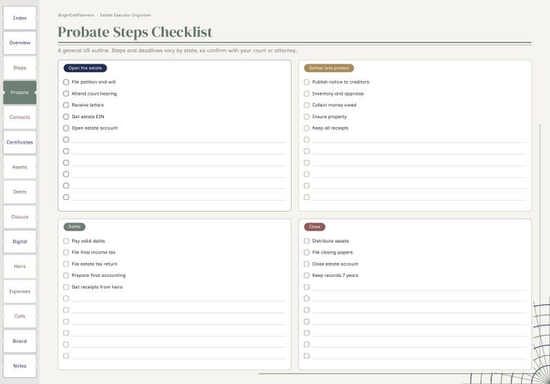The image size is (550, 384).
Task: Click the Close section label
Action: point(314,227)
